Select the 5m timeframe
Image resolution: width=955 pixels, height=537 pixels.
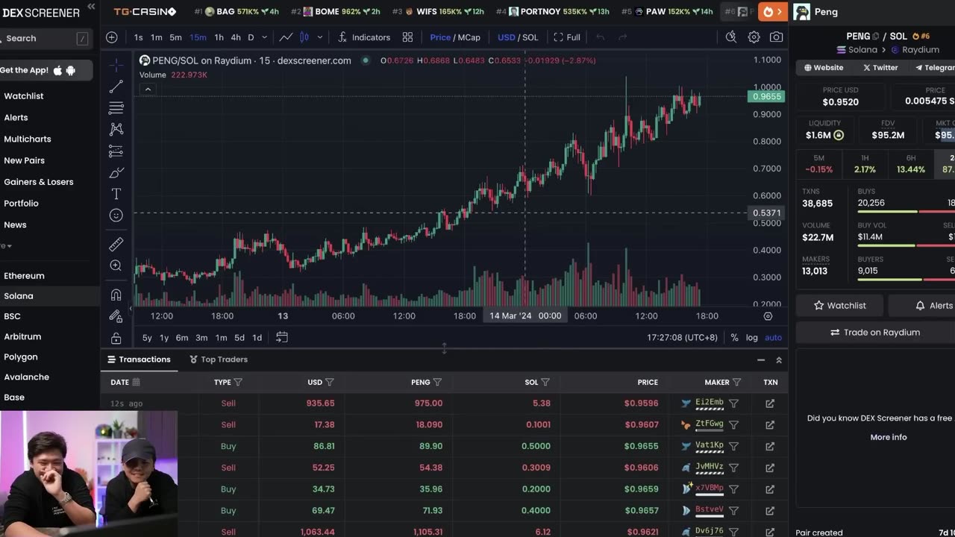point(175,37)
